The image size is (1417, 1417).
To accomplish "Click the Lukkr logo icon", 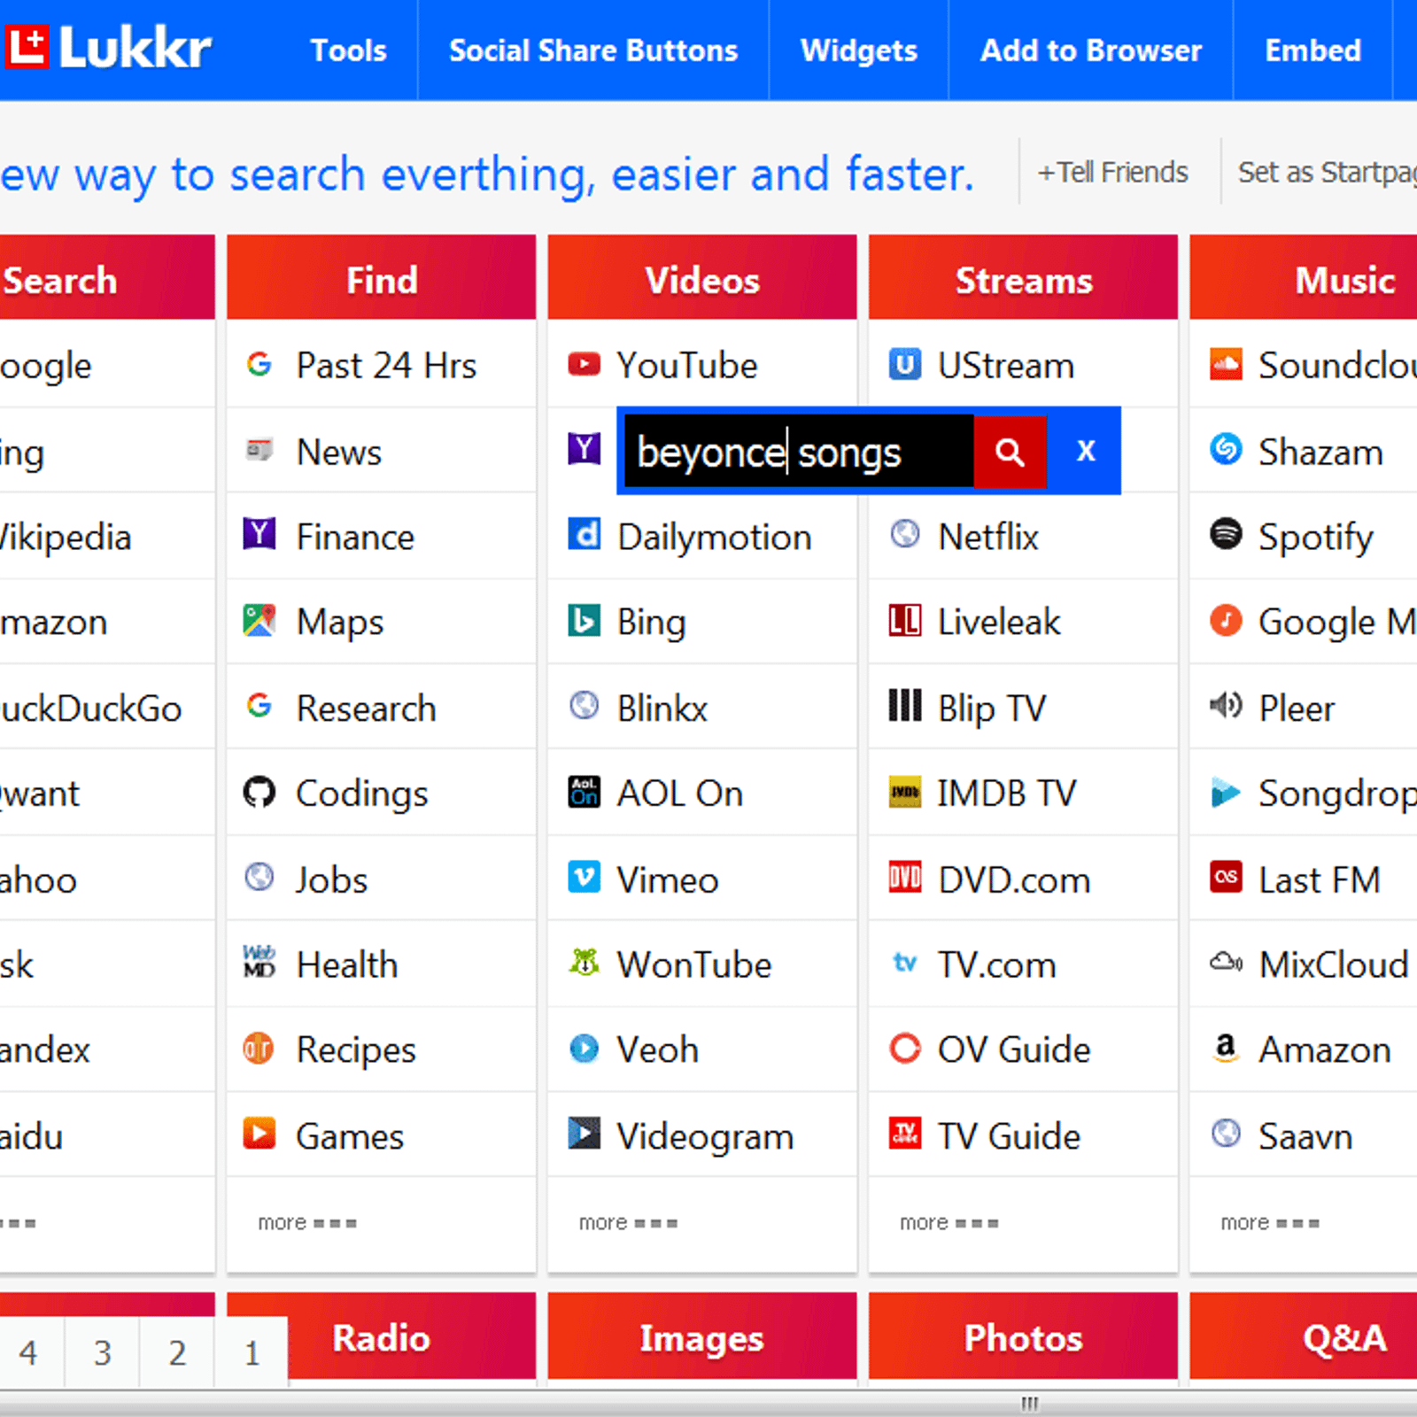I will (25, 47).
